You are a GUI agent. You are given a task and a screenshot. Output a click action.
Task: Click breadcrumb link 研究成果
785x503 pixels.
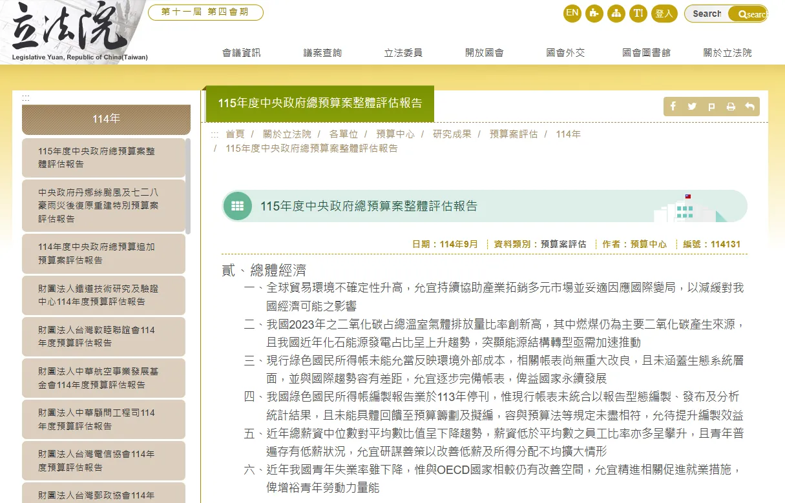pos(452,134)
